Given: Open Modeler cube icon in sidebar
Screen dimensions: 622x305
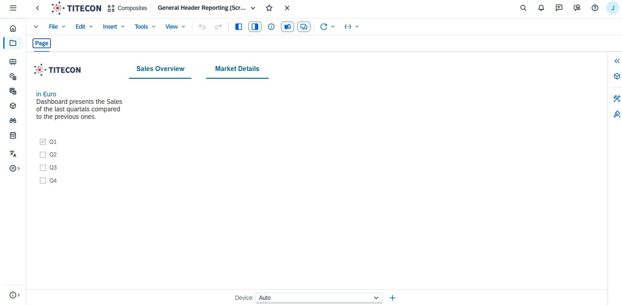Looking at the screenshot, I should point(13,106).
